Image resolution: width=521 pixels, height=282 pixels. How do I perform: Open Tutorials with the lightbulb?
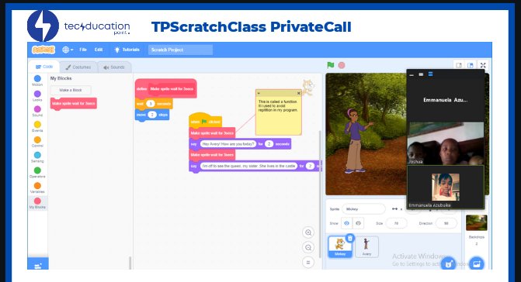[x=127, y=50]
